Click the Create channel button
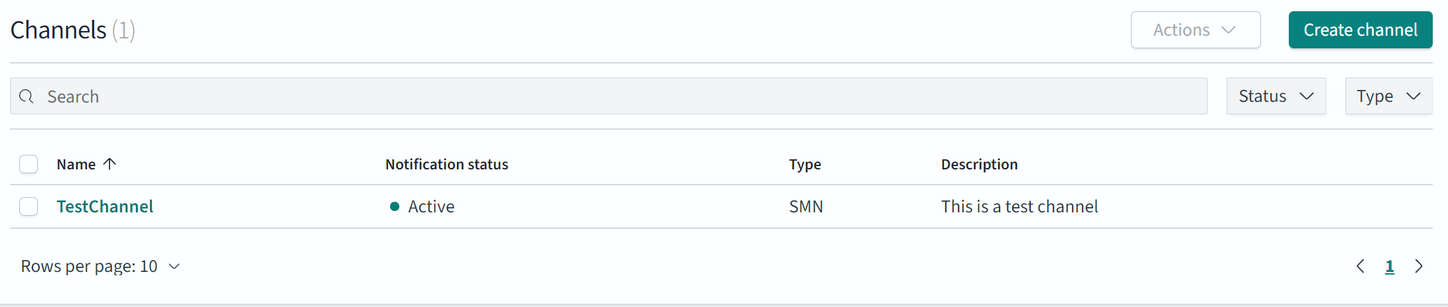 (x=1360, y=30)
